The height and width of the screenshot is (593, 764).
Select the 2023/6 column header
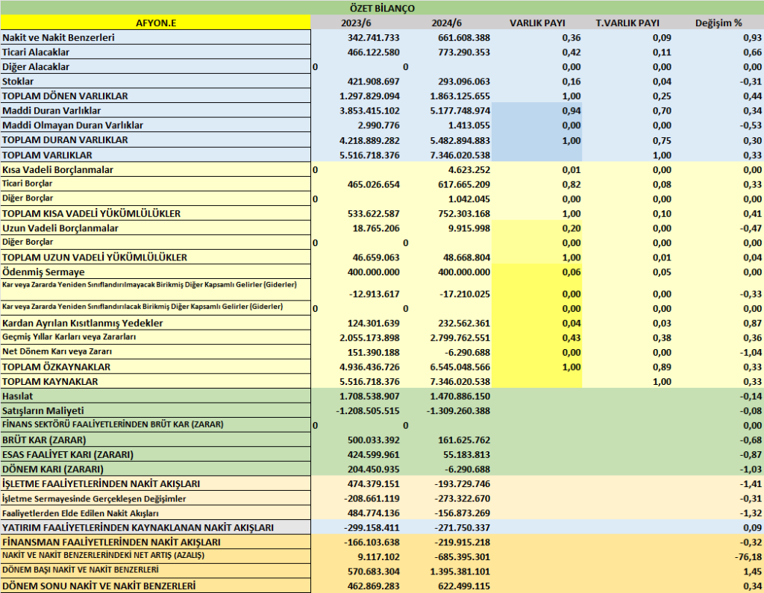[356, 23]
